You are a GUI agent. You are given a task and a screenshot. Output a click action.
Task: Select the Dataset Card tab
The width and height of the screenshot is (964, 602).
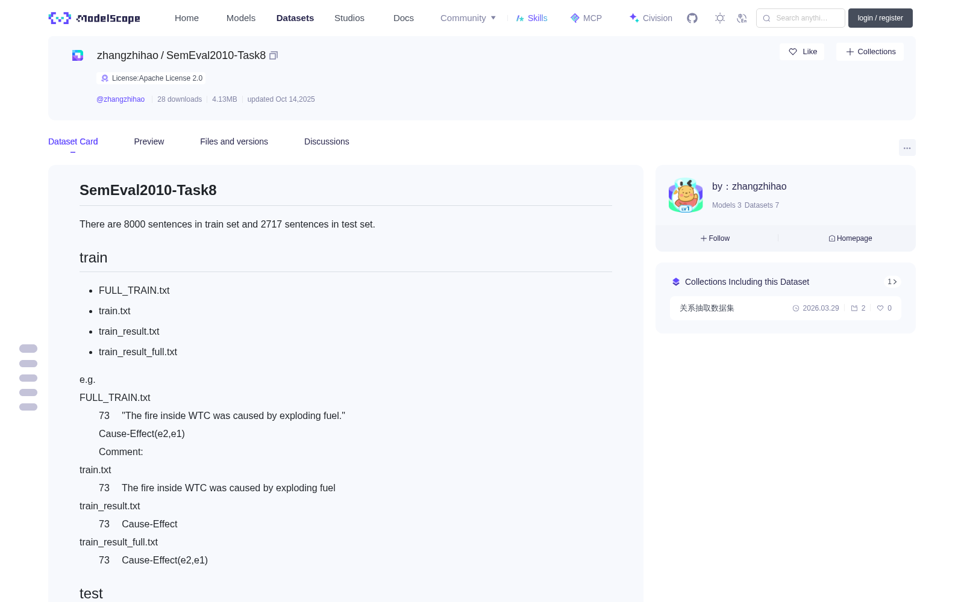click(73, 141)
